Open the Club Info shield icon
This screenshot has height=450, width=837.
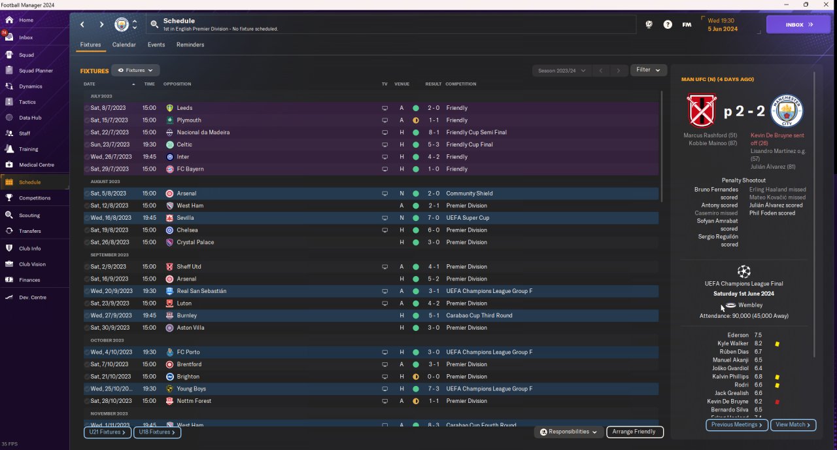tap(9, 249)
